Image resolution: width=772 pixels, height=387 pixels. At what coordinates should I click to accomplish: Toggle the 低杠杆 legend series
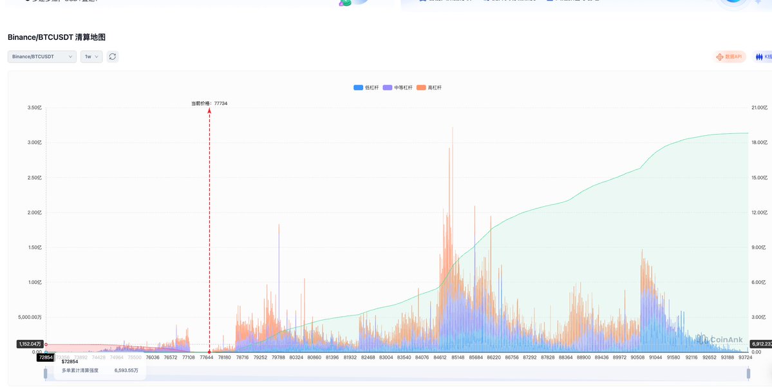(366, 87)
